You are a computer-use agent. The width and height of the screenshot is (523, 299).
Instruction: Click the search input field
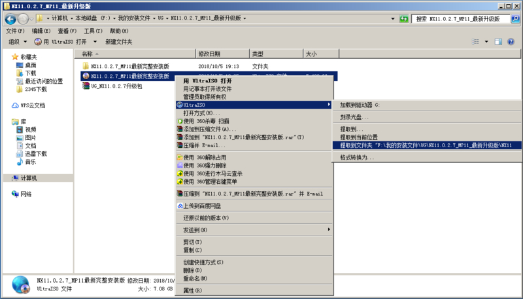(x=461, y=19)
